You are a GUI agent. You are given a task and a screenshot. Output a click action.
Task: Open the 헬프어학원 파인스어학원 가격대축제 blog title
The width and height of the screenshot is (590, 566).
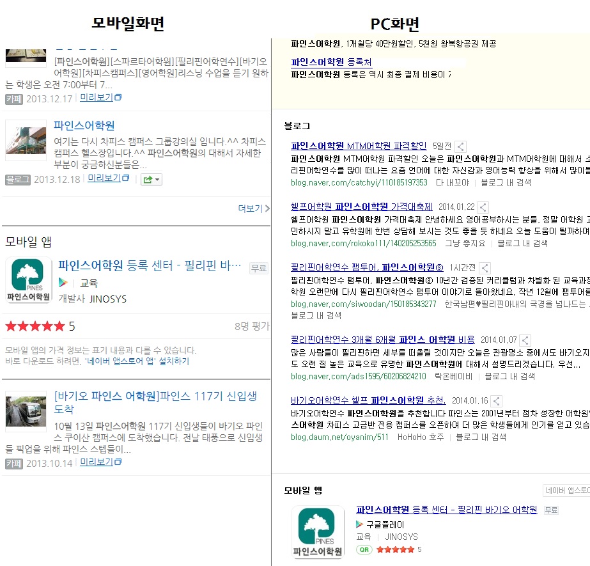point(362,207)
